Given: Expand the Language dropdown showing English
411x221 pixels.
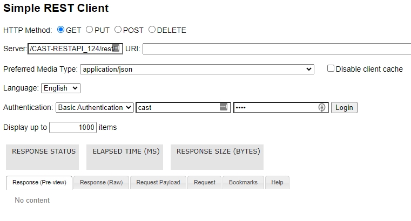Looking at the screenshot, I should click(61, 88).
